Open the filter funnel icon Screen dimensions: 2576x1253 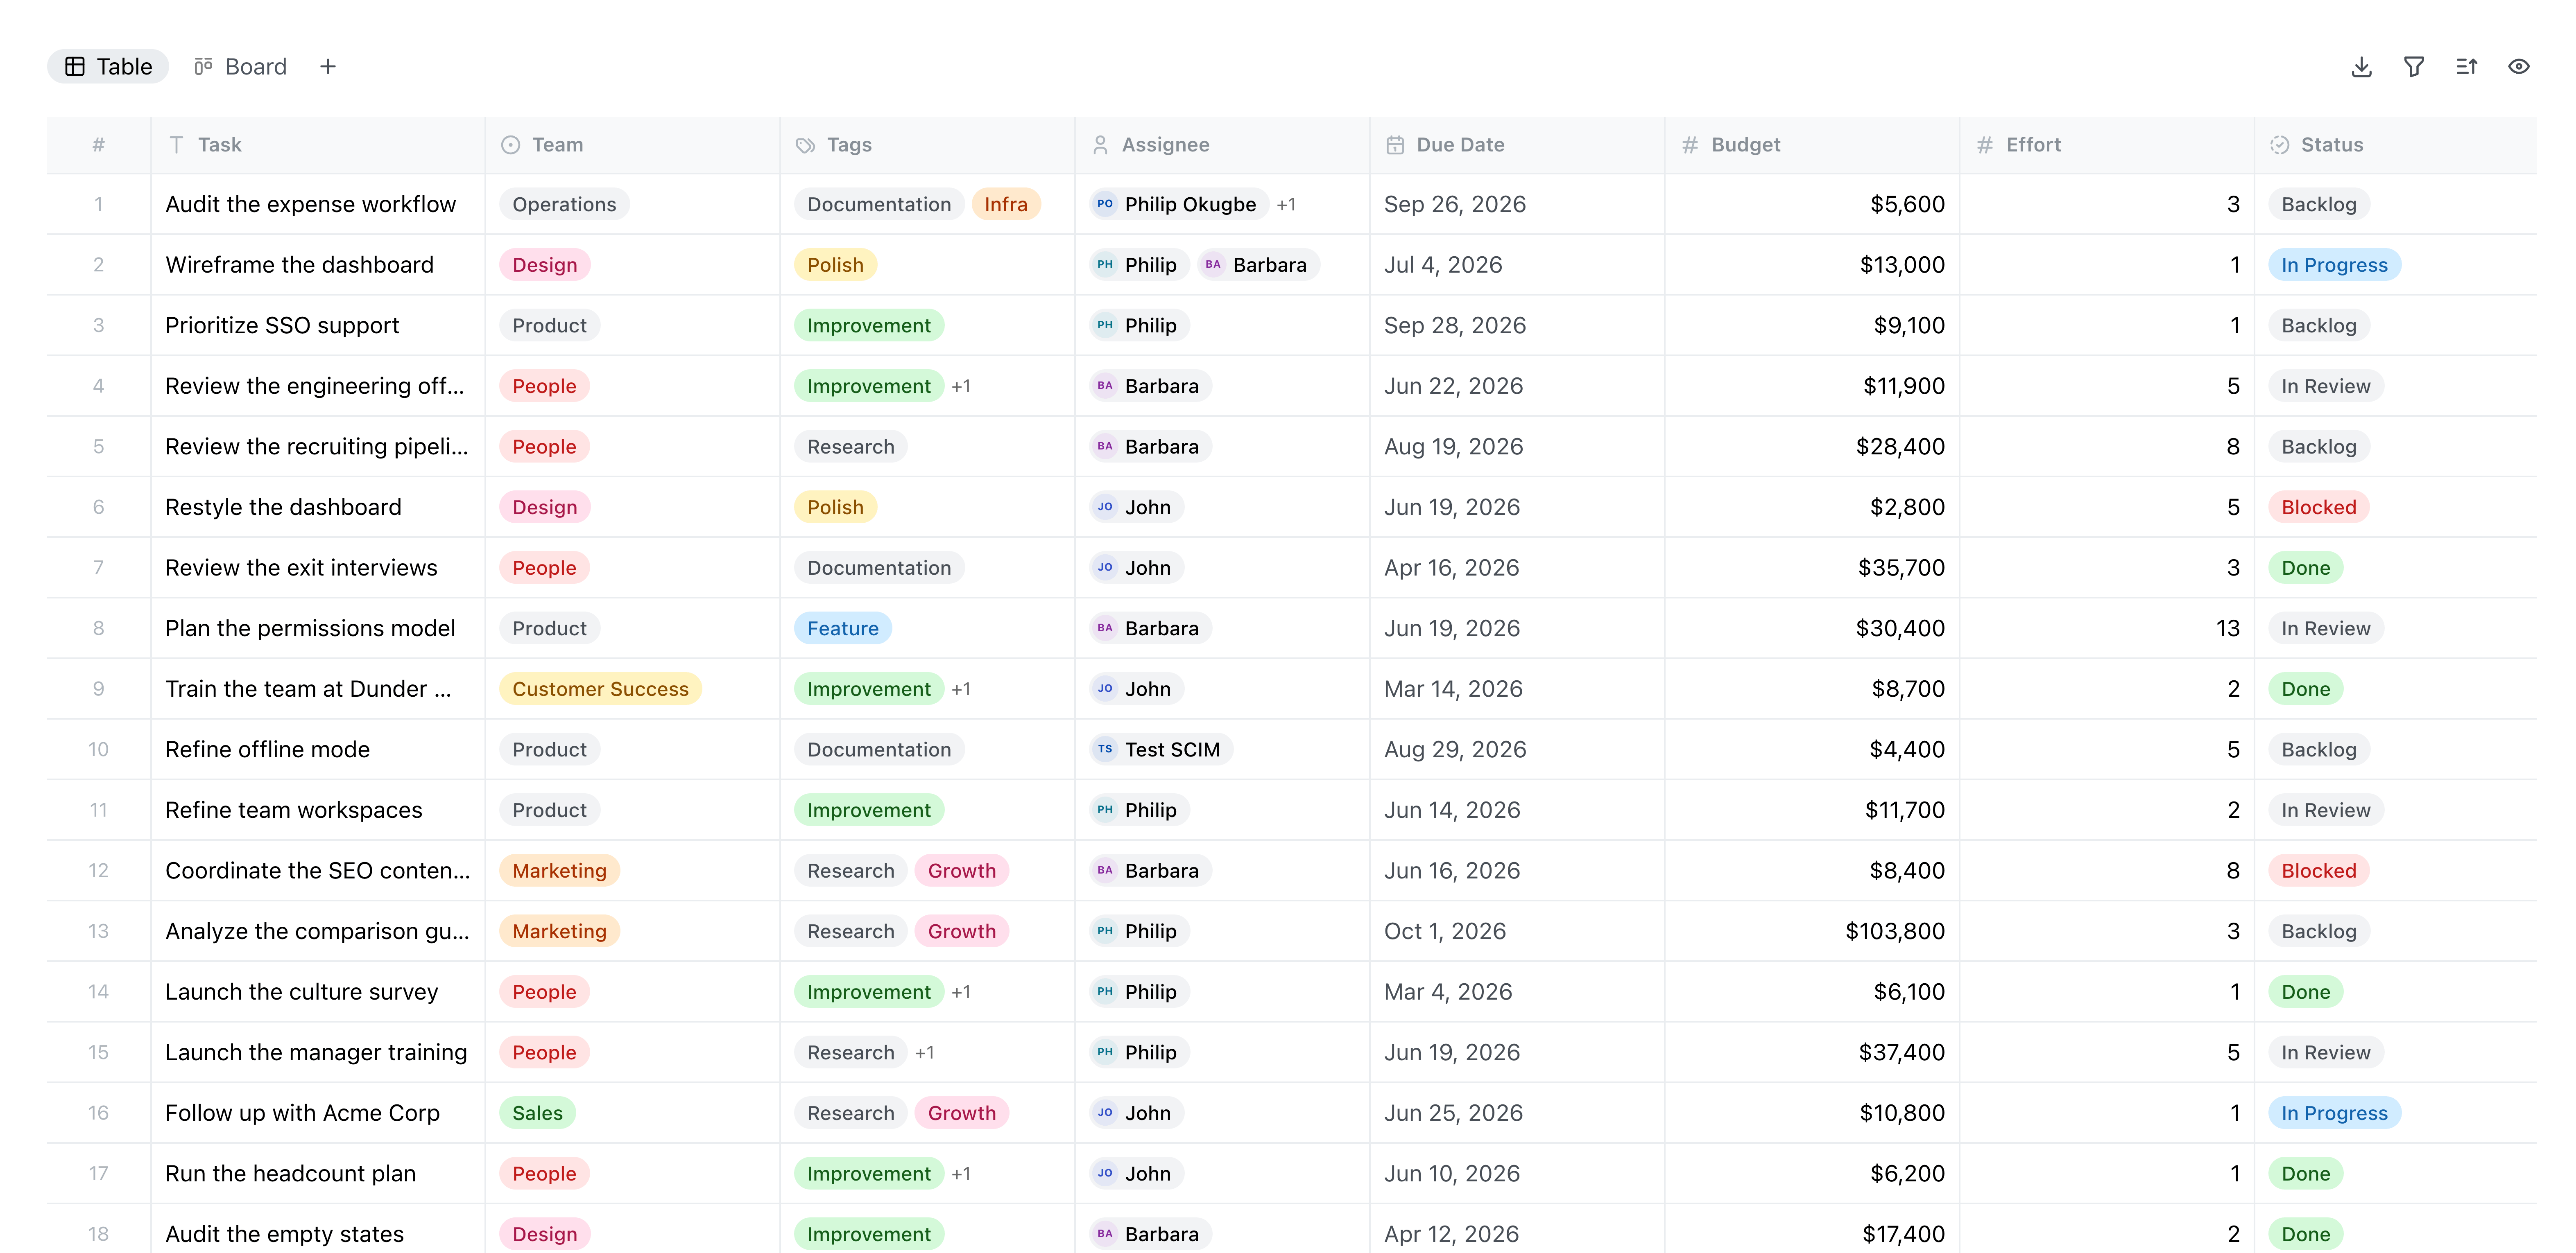[x=2414, y=67]
